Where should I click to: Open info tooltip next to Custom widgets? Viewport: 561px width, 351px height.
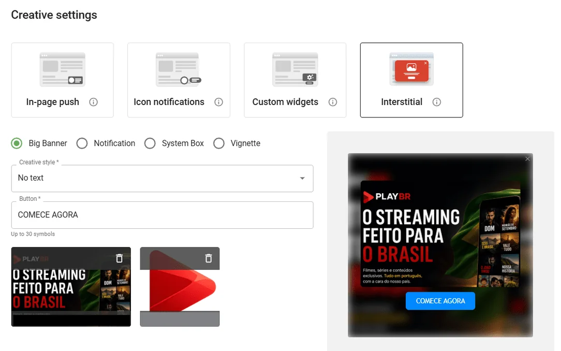point(333,102)
